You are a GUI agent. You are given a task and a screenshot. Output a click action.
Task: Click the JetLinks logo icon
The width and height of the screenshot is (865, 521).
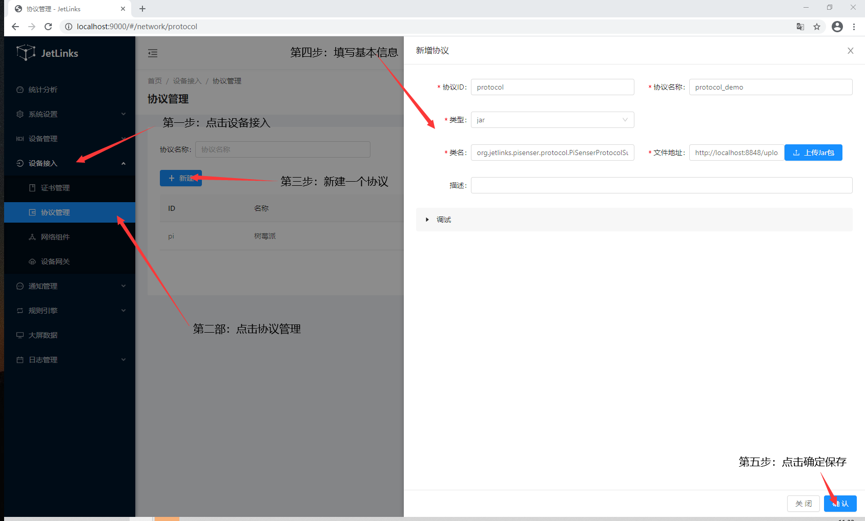tap(26, 53)
